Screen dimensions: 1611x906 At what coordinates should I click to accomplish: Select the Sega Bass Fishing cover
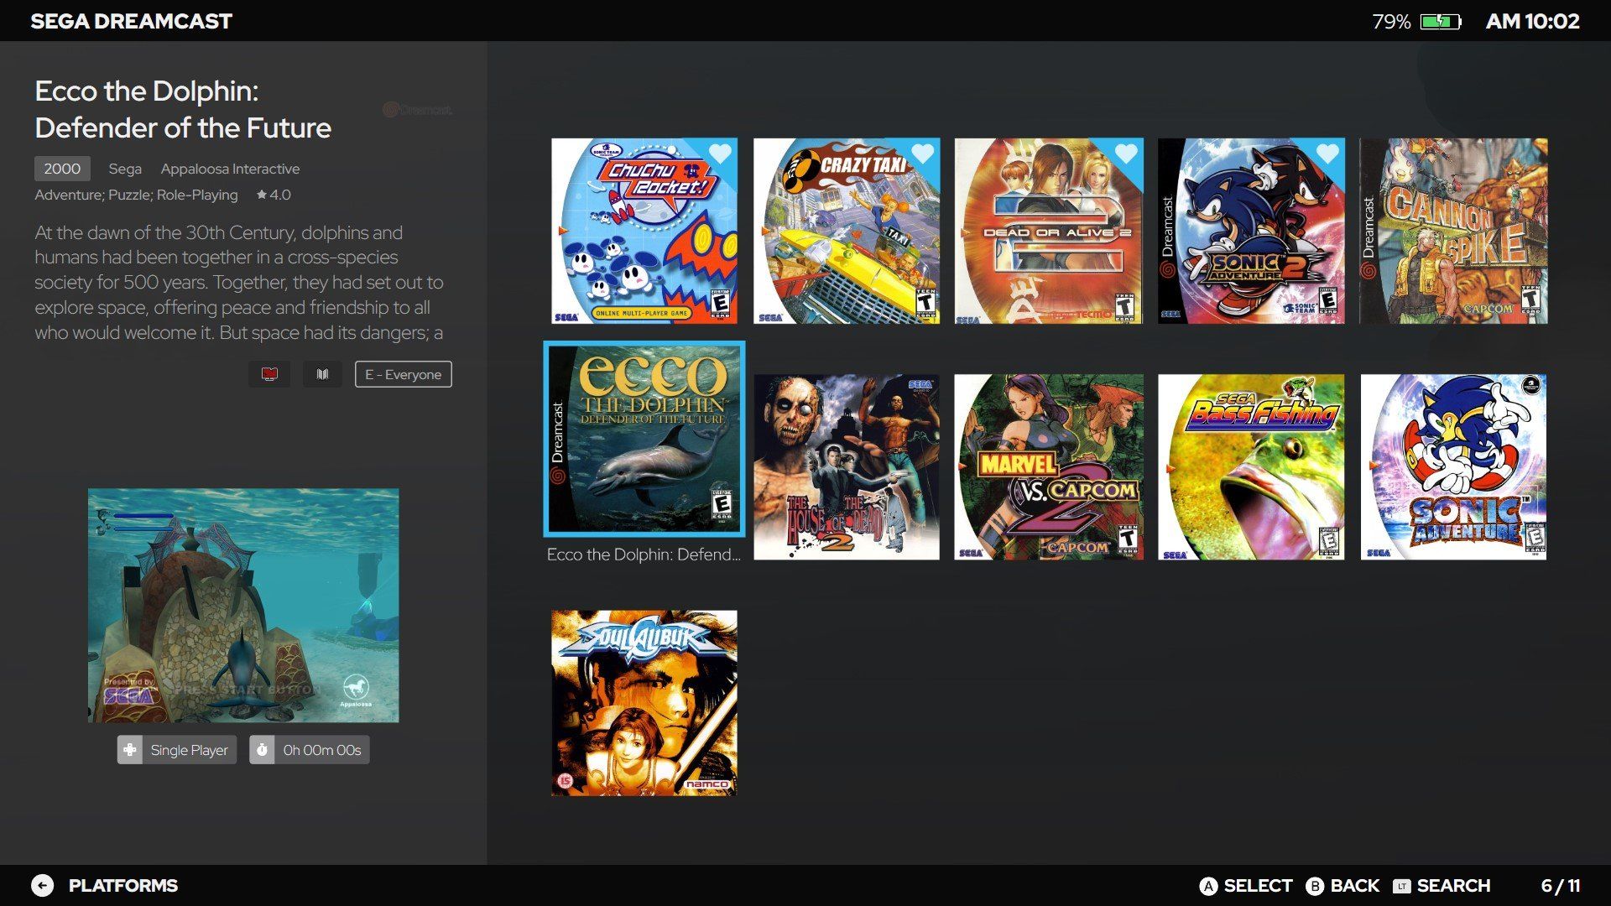coord(1251,467)
